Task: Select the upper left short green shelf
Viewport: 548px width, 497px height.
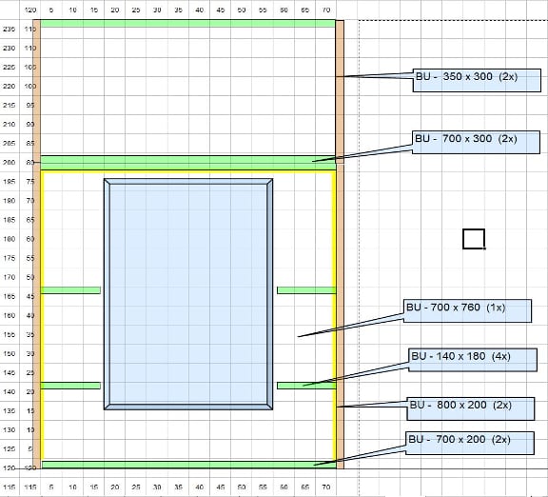Action: [70, 290]
